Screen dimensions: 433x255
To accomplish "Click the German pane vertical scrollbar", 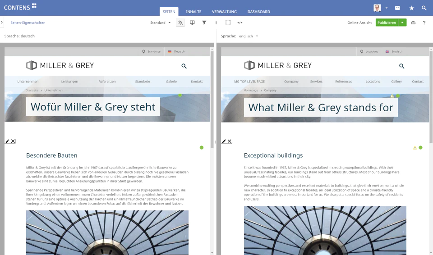I will [x=212, y=100].
